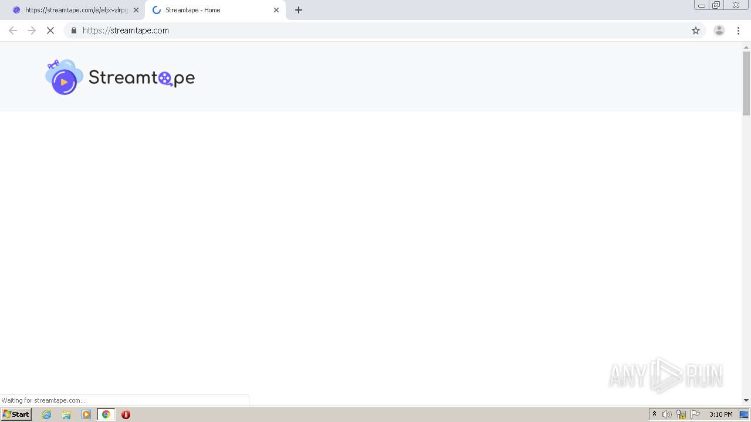
Task: Close the Streamtape - Home tab
Action: pos(276,10)
